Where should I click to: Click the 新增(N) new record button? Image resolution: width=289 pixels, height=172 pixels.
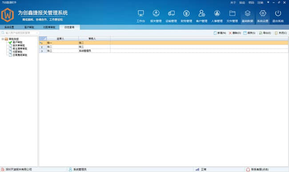[x=220, y=33]
